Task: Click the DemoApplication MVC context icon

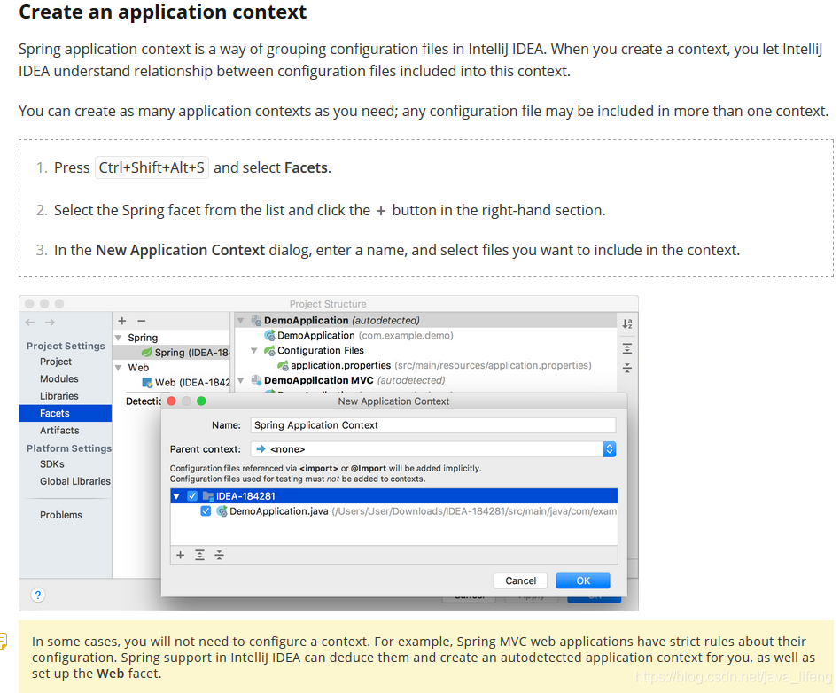Action: click(256, 380)
